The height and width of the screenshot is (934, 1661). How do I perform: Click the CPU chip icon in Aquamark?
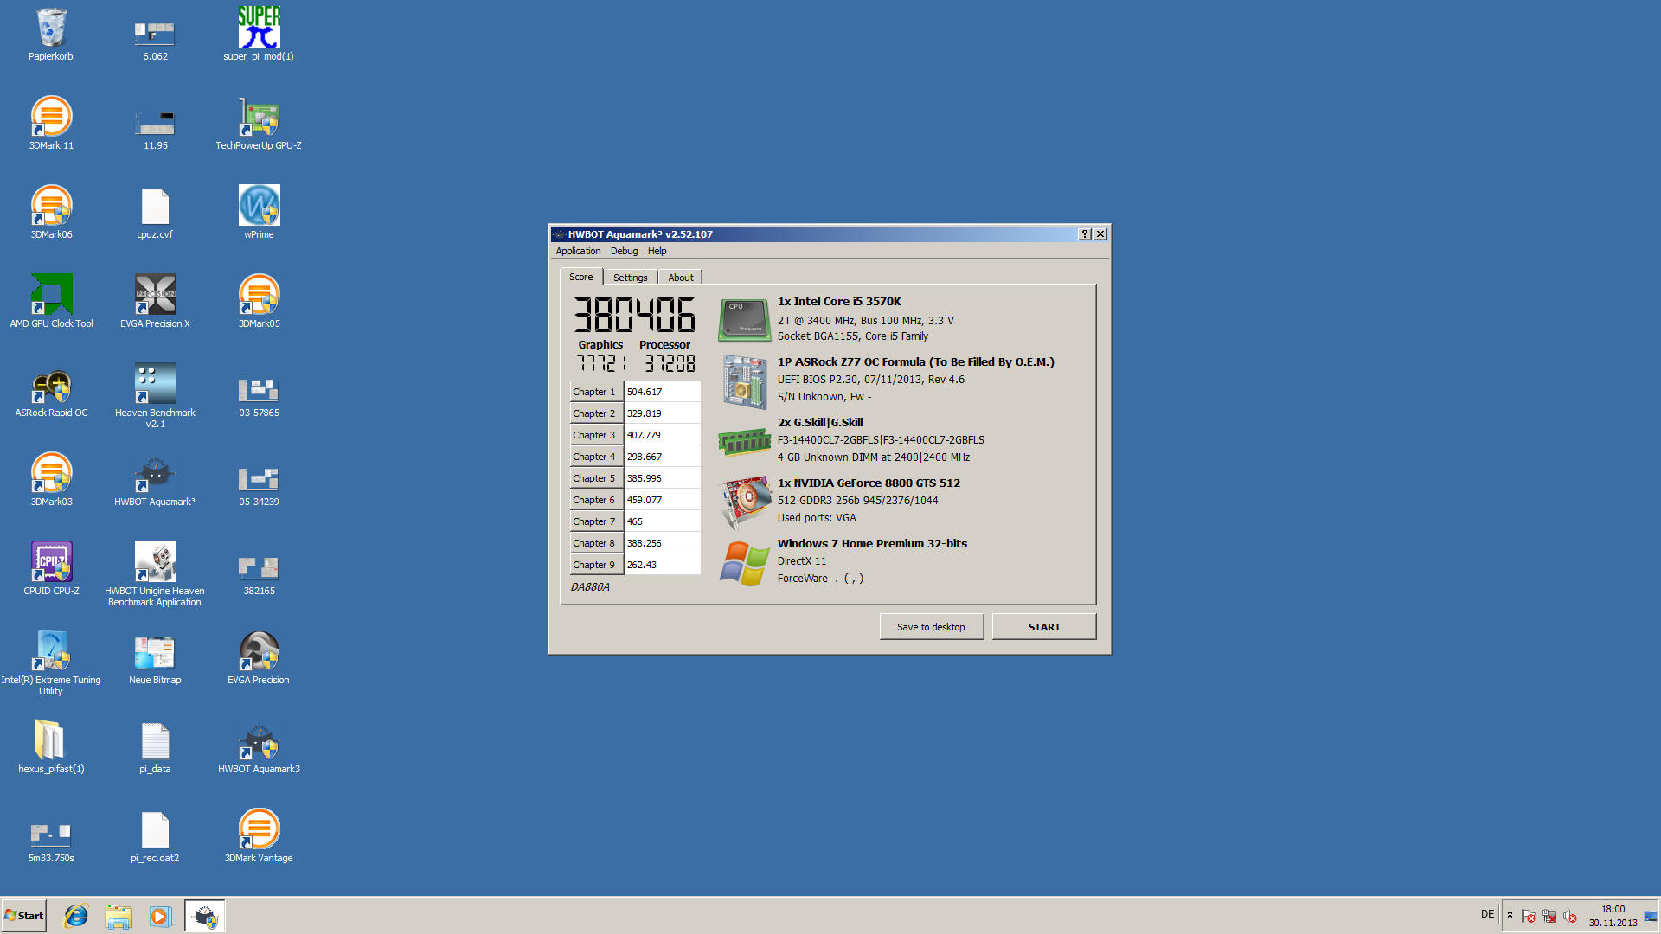coord(744,319)
